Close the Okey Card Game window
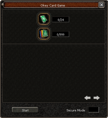This screenshot has height=118, width=108. [101, 5]
